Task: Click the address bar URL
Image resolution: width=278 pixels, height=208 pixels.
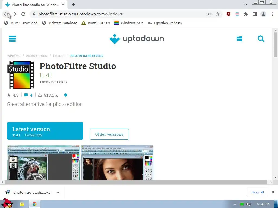Action: click(80, 14)
